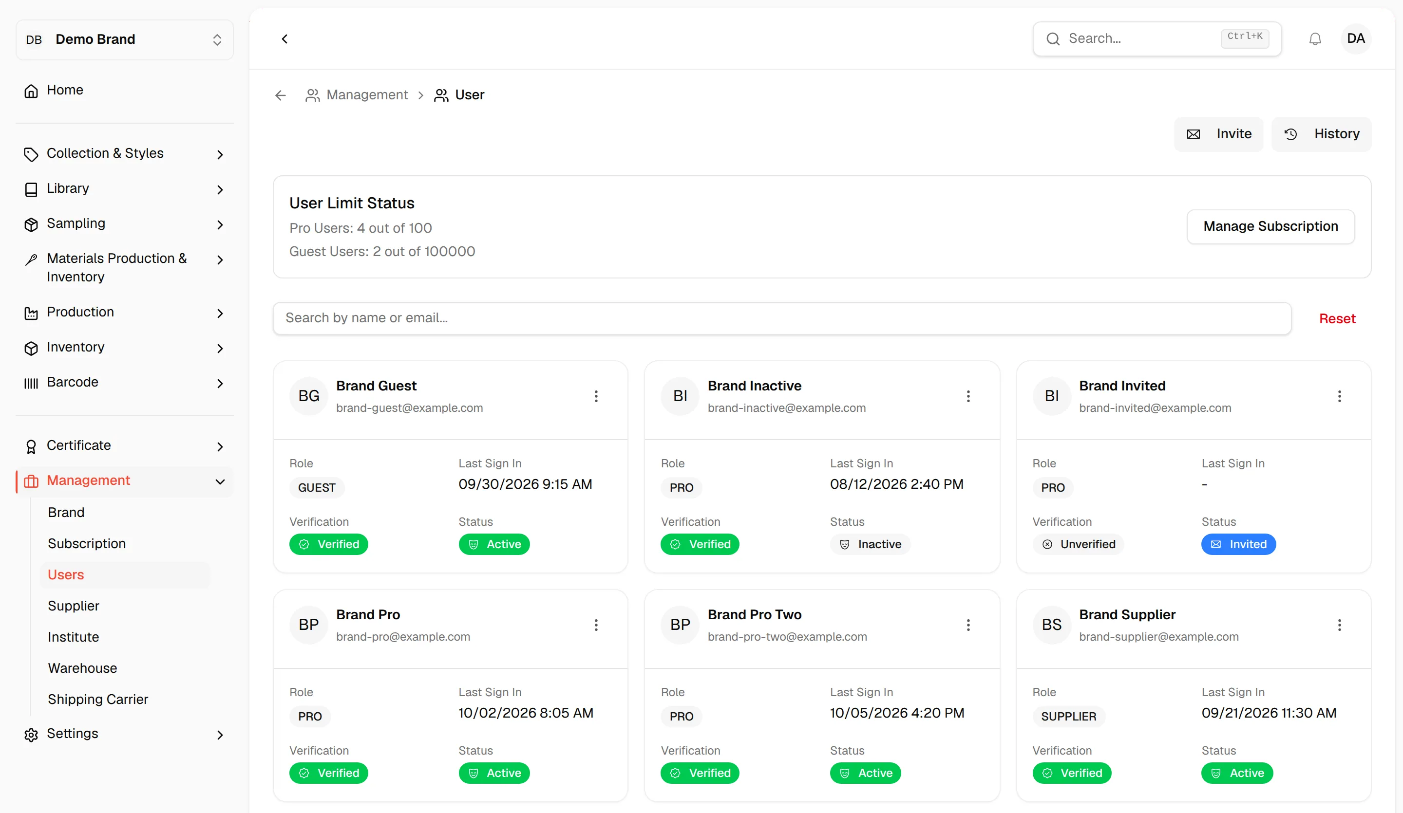Collapse the sidebar with top chevron
The width and height of the screenshot is (1403, 813).
click(284, 39)
